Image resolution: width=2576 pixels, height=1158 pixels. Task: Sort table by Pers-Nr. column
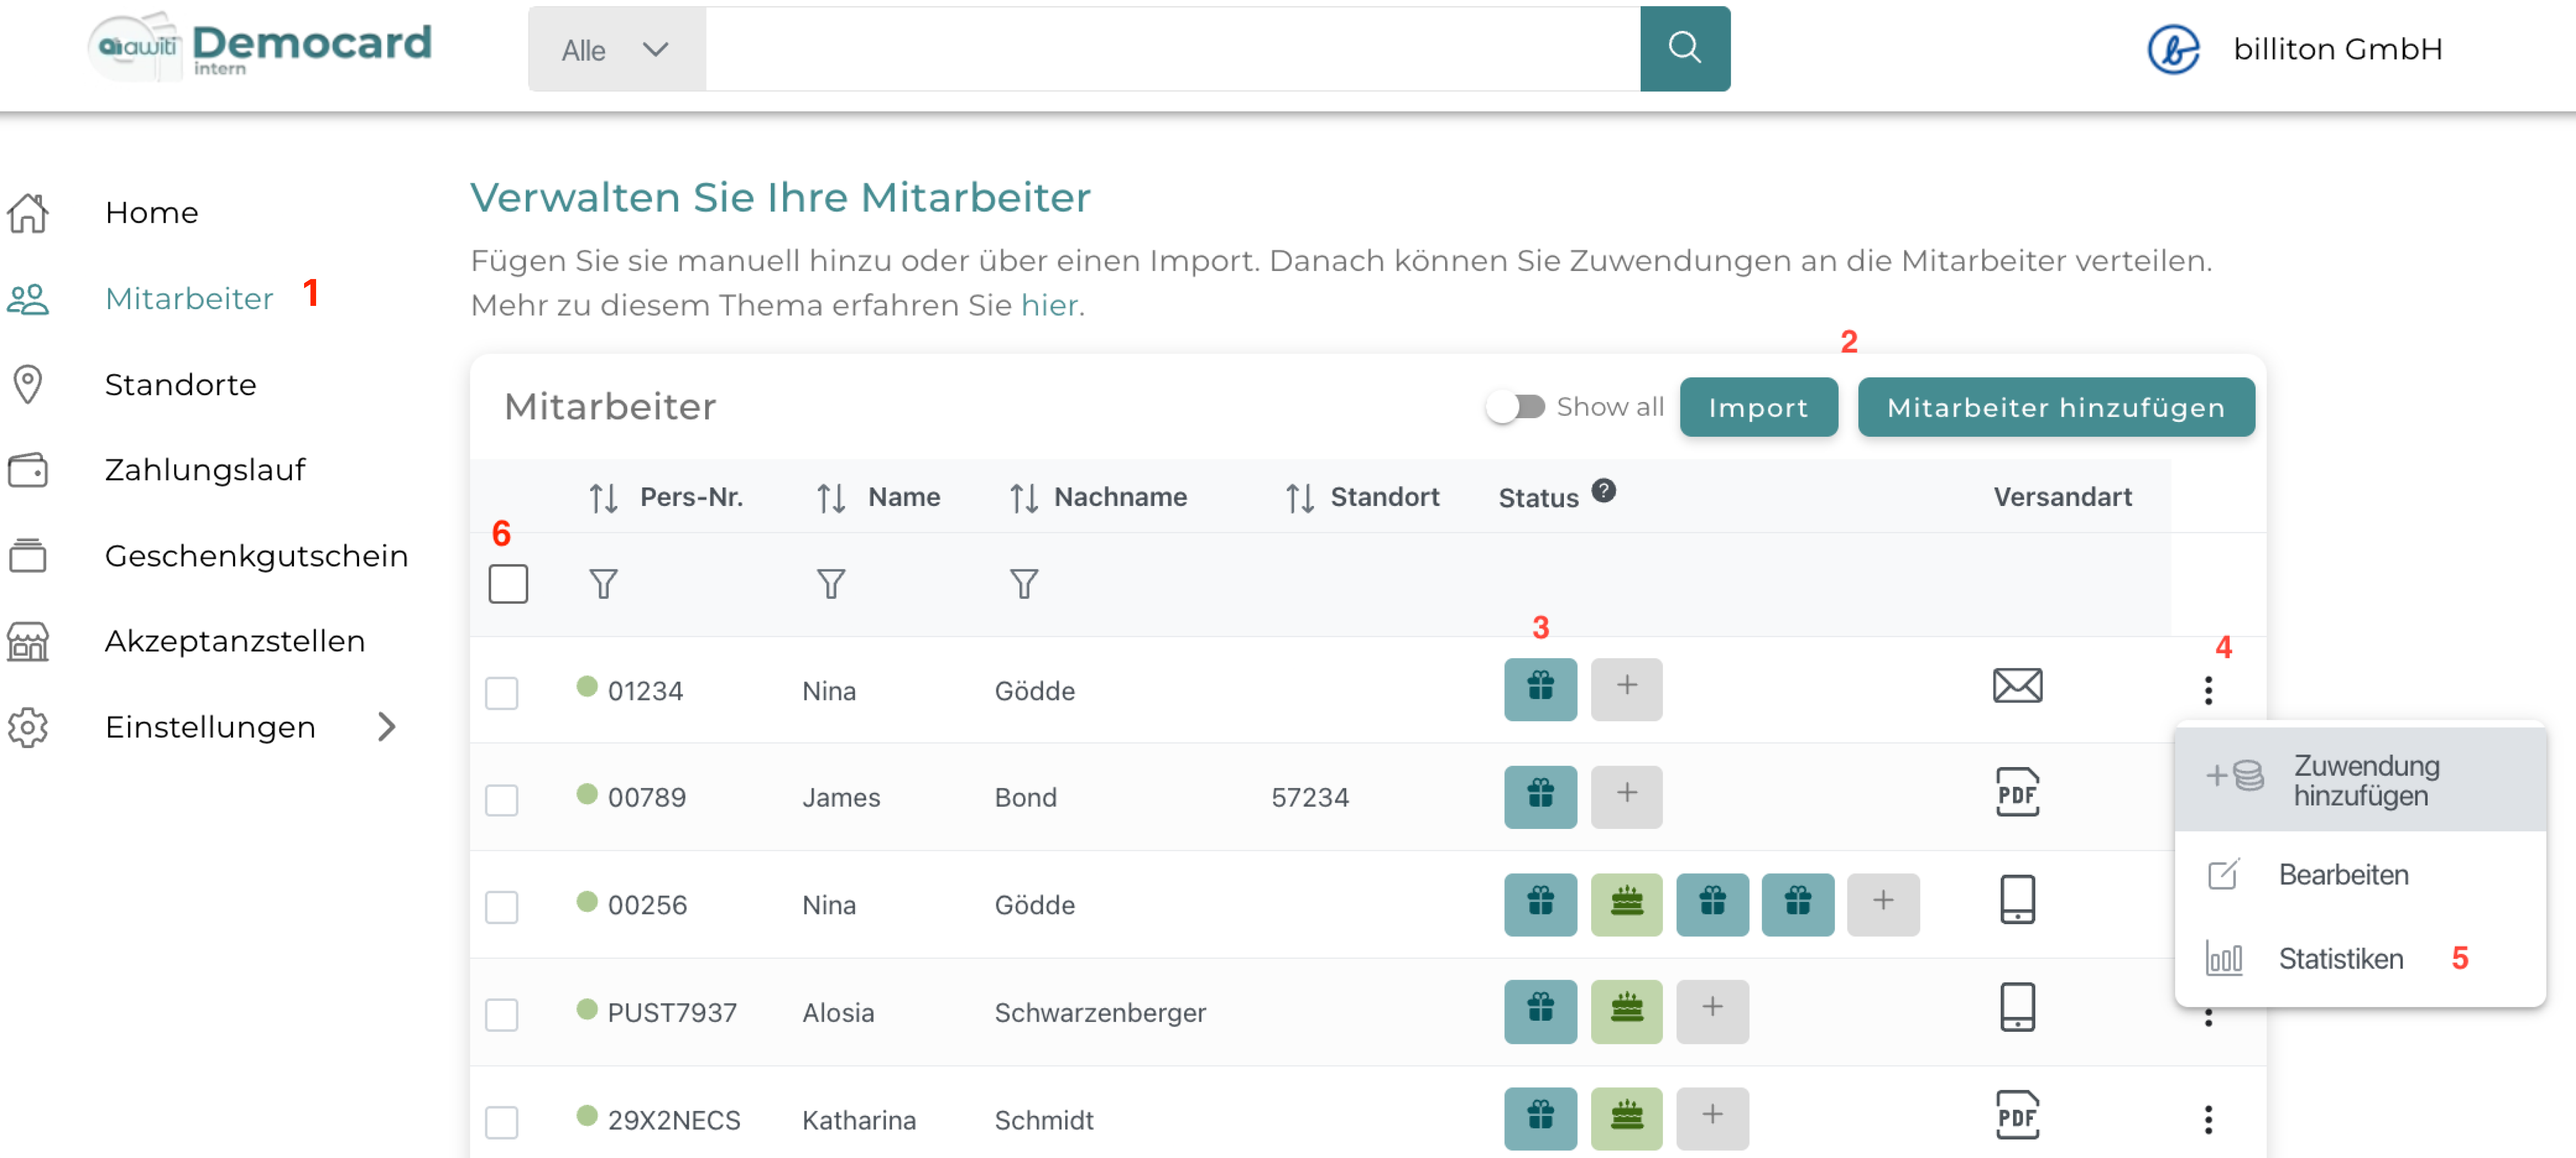pos(604,497)
